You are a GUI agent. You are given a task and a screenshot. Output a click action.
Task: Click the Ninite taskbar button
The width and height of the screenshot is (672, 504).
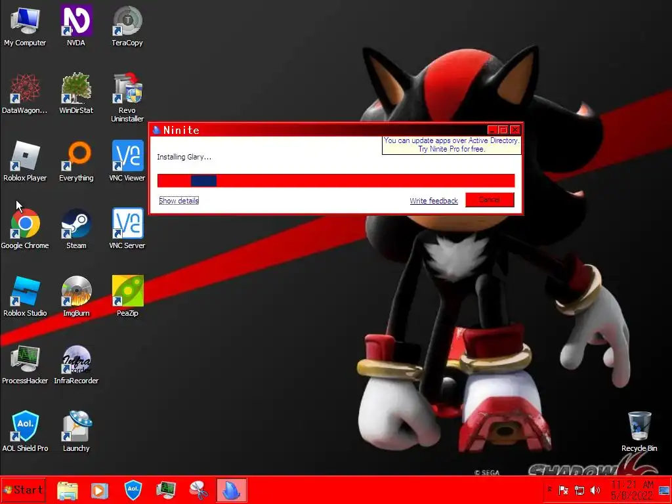[232, 490]
